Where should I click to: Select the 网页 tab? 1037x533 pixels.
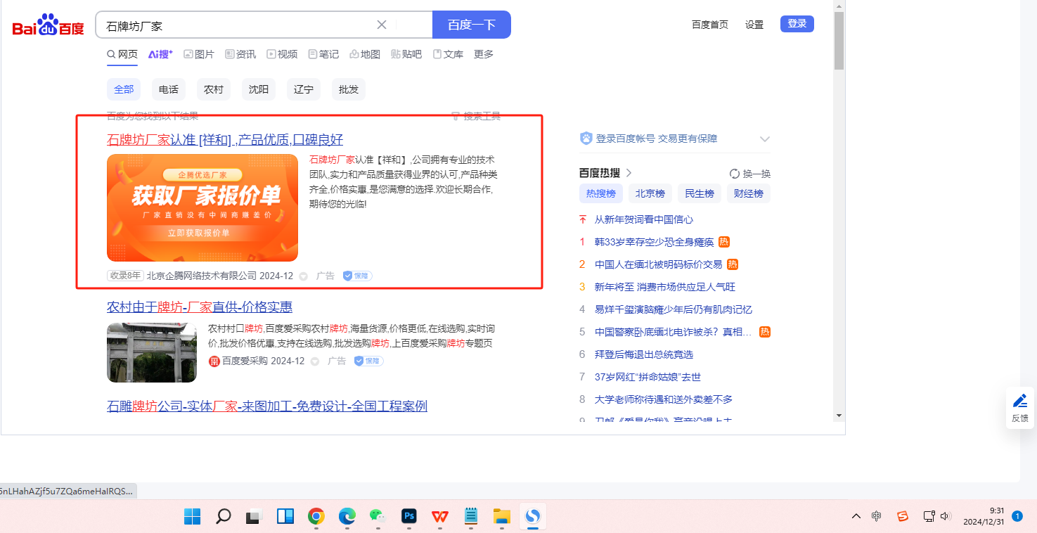pyautogui.click(x=122, y=54)
